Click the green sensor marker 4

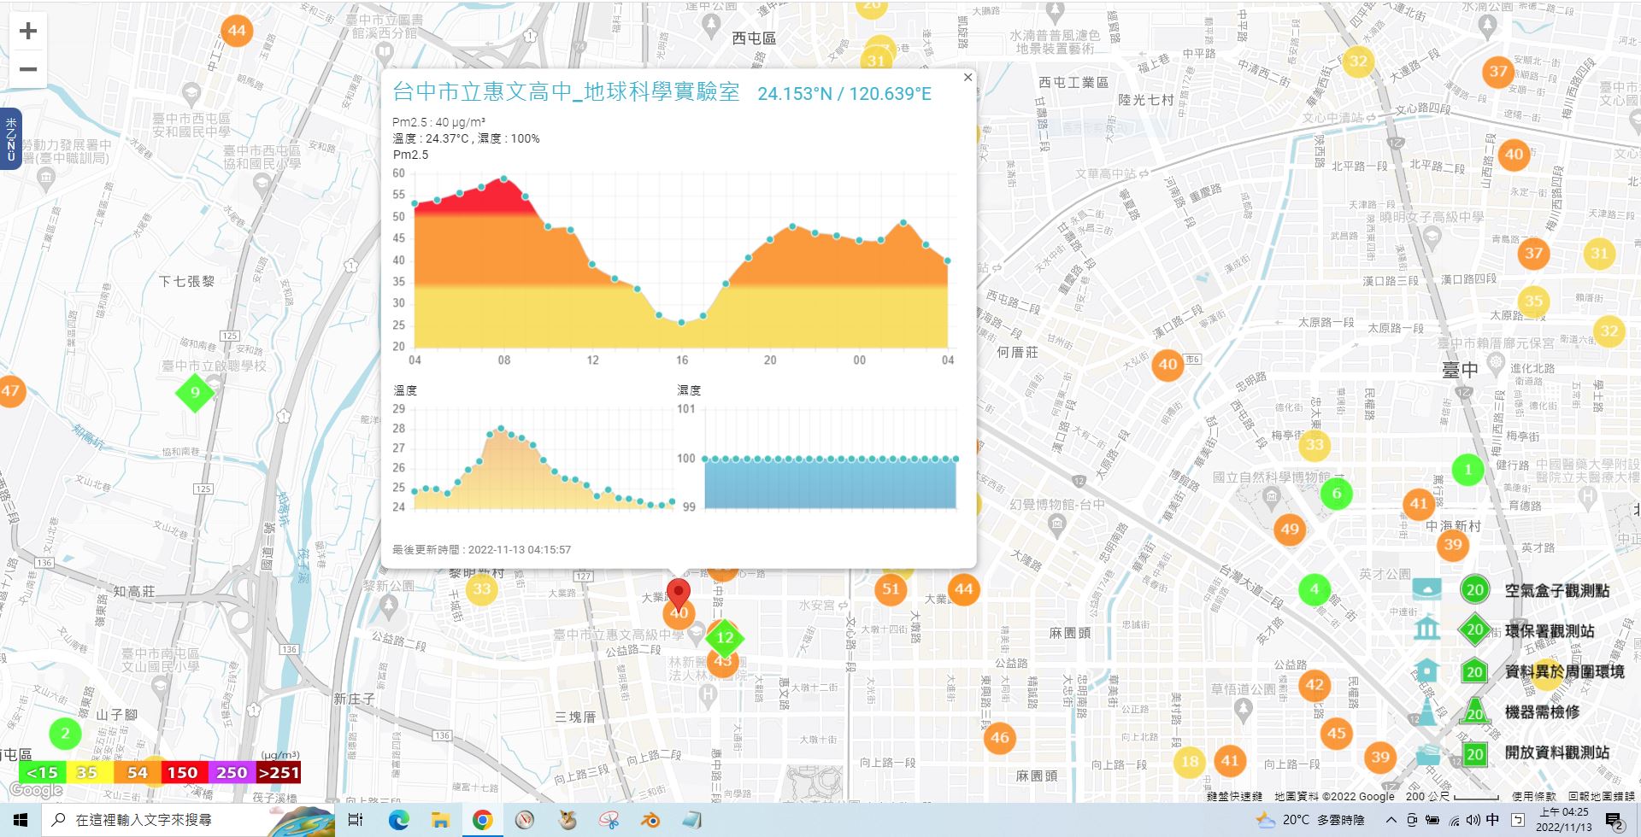pyautogui.click(x=1315, y=588)
